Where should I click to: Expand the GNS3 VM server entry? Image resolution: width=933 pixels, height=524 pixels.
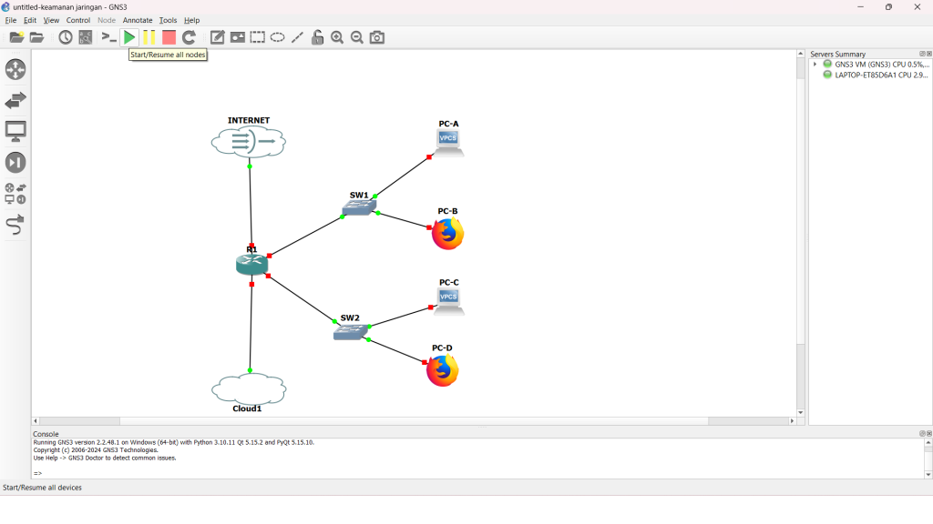tap(815, 65)
